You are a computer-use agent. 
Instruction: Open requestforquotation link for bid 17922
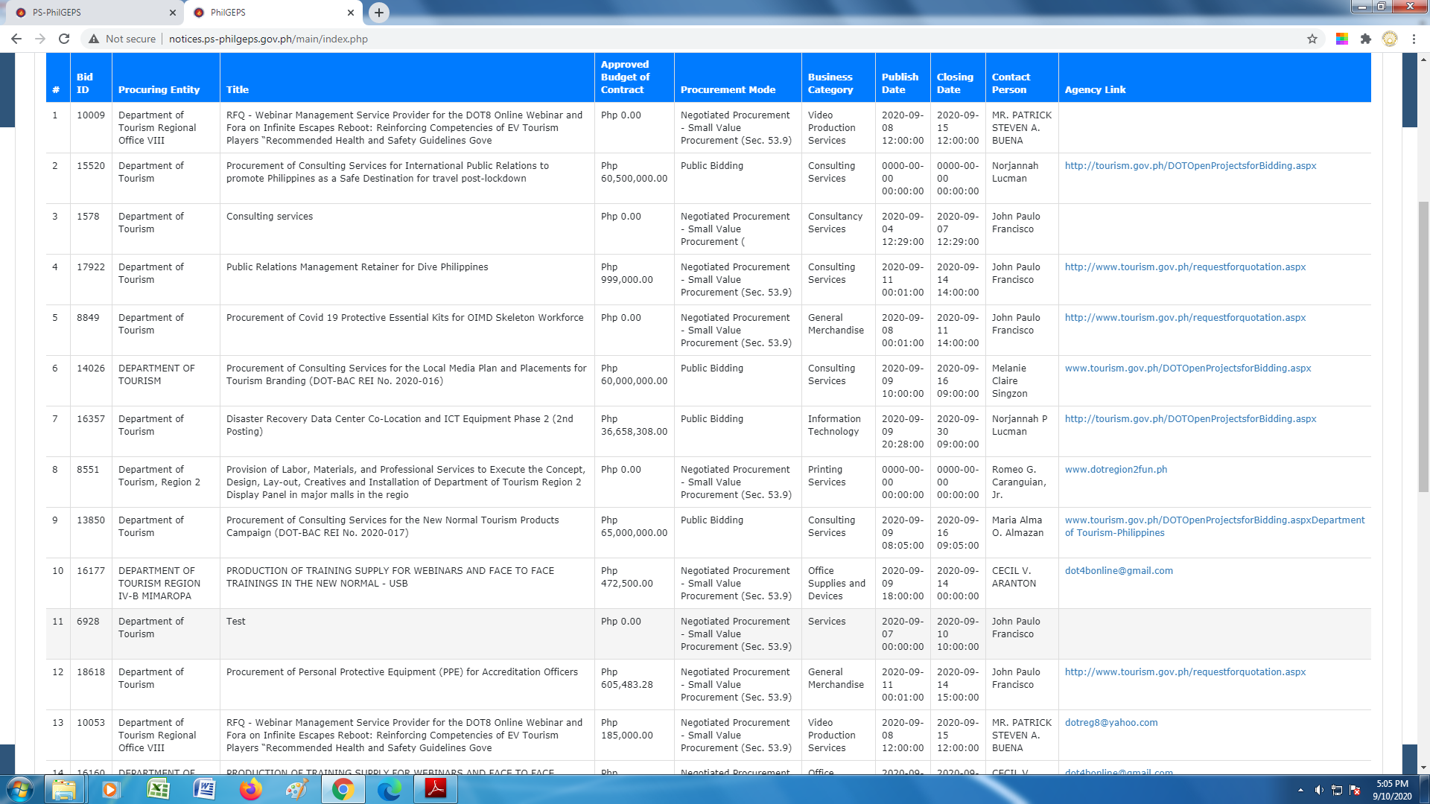click(x=1185, y=267)
